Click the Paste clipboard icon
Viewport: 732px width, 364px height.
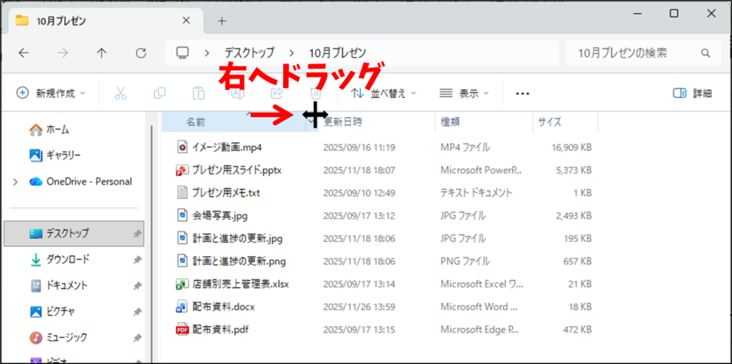[198, 93]
